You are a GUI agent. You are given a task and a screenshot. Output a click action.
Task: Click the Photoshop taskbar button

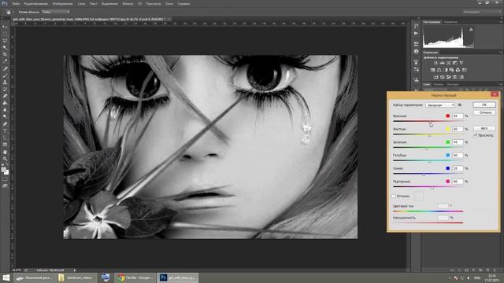pos(177,277)
